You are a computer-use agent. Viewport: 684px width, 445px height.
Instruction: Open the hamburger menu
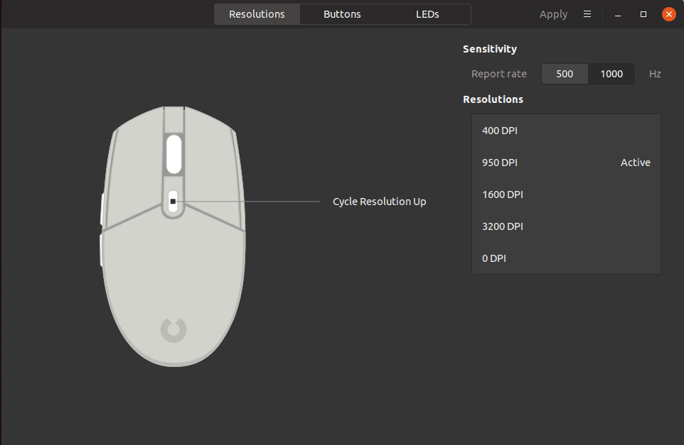click(587, 13)
